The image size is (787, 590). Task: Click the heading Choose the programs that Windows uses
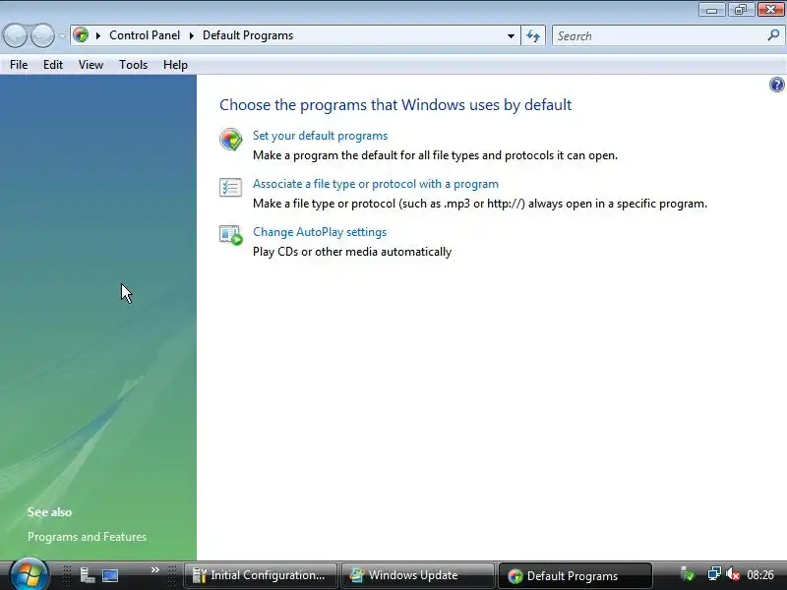[395, 105]
